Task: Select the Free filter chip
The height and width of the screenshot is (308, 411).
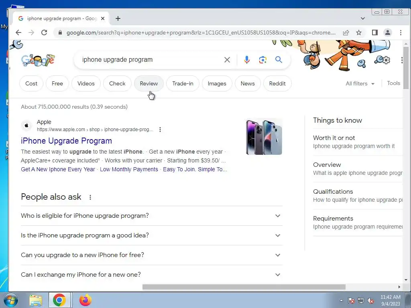Action: click(57, 83)
